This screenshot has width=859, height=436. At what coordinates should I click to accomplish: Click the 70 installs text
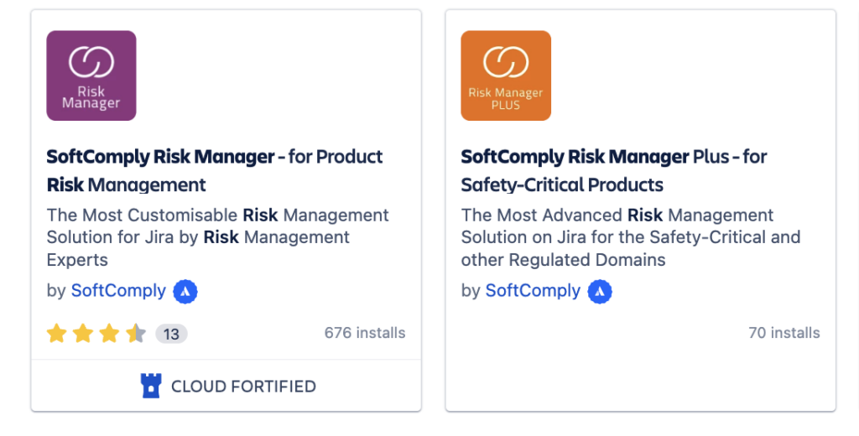[784, 333]
